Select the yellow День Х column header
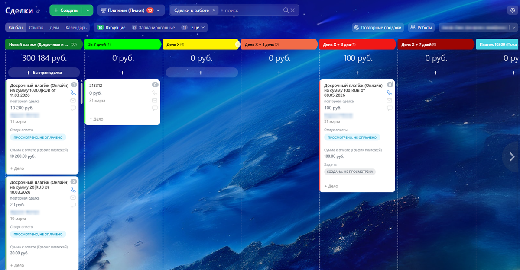Screen dimensions: 520x270 coord(201,44)
